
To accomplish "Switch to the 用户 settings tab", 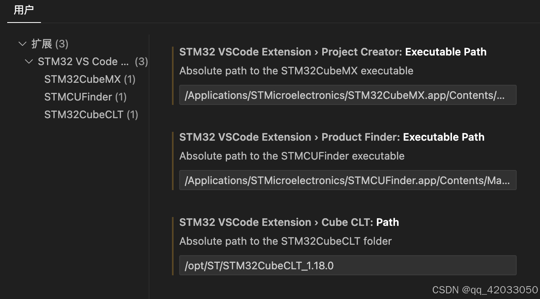I will (24, 10).
